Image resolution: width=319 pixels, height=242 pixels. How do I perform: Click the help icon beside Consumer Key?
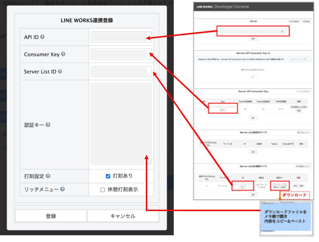tap(63, 54)
